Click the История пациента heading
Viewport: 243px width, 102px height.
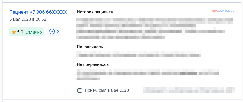tap(95, 12)
